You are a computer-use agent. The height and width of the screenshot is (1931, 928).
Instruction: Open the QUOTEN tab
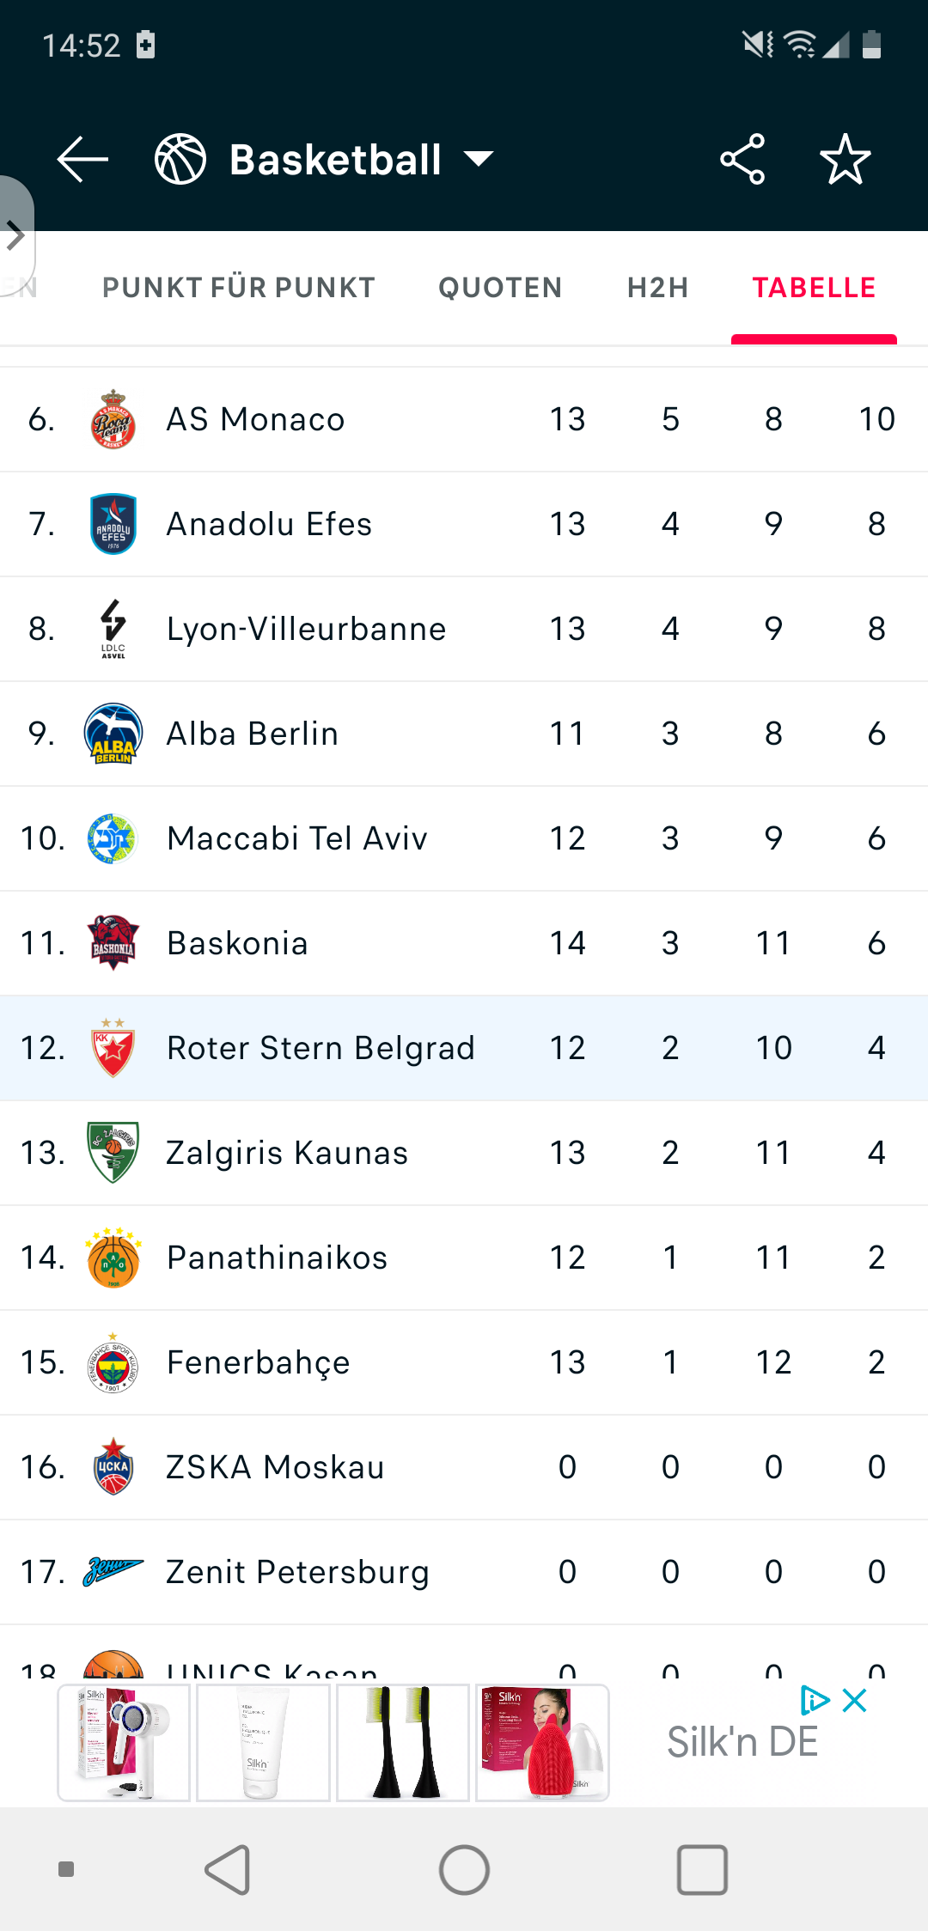pos(500,288)
